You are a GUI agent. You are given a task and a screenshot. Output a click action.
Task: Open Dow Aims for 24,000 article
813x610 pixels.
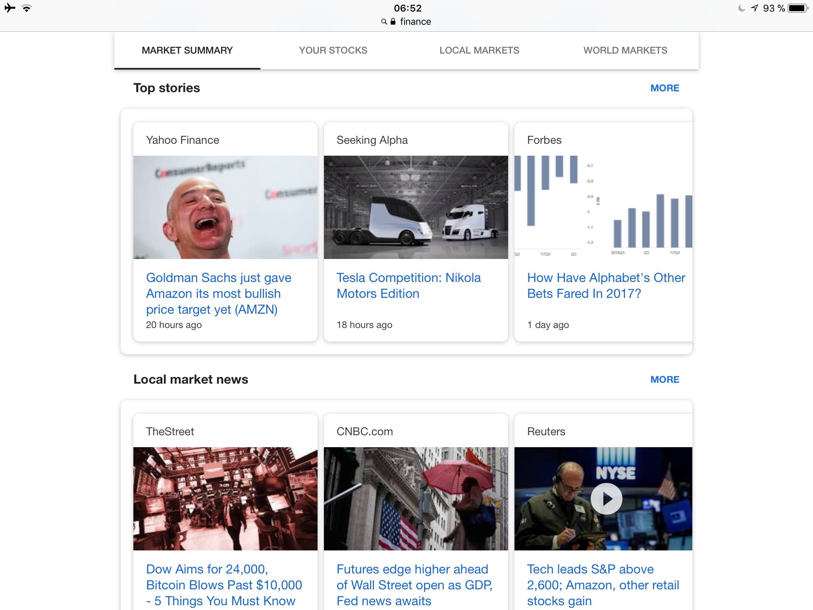click(224, 585)
